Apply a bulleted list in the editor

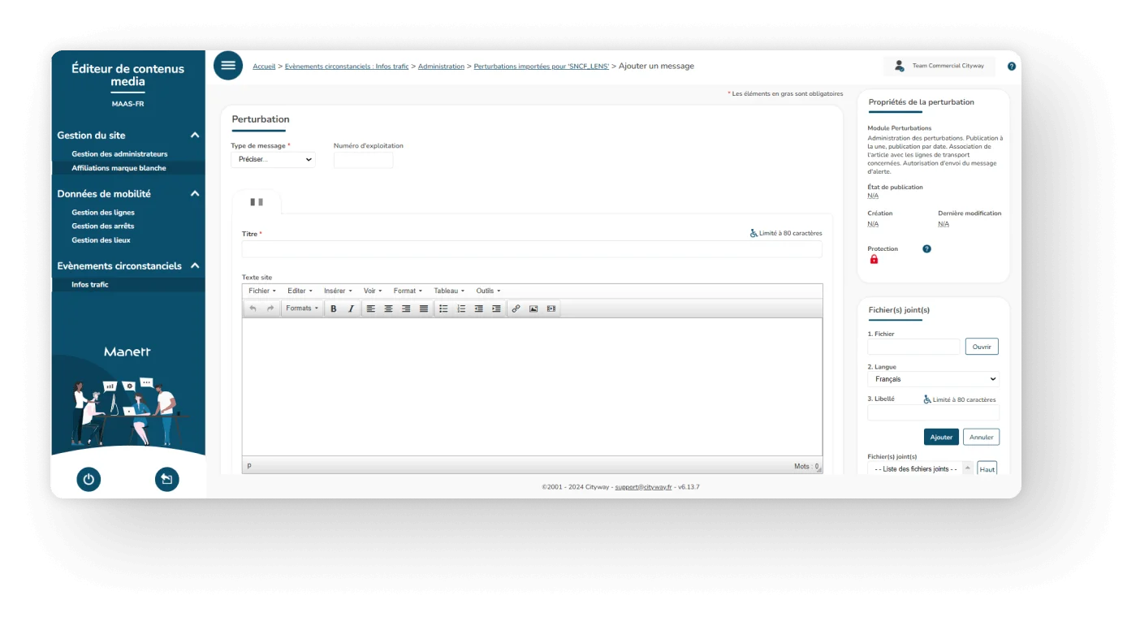point(443,308)
